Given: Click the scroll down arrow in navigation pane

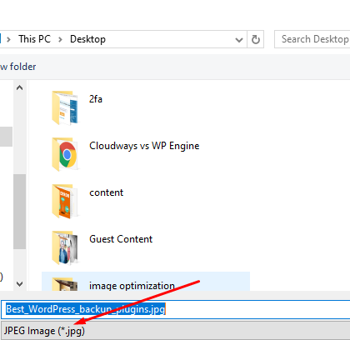Looking at the screenshot, I should (19, 284).
